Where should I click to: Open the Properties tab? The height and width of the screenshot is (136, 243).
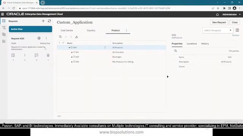177,44
